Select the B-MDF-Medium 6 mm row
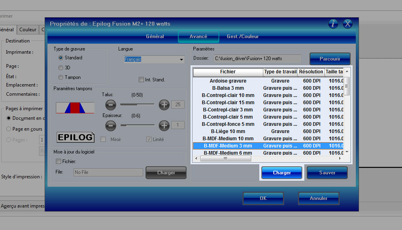 click(268, 153)
